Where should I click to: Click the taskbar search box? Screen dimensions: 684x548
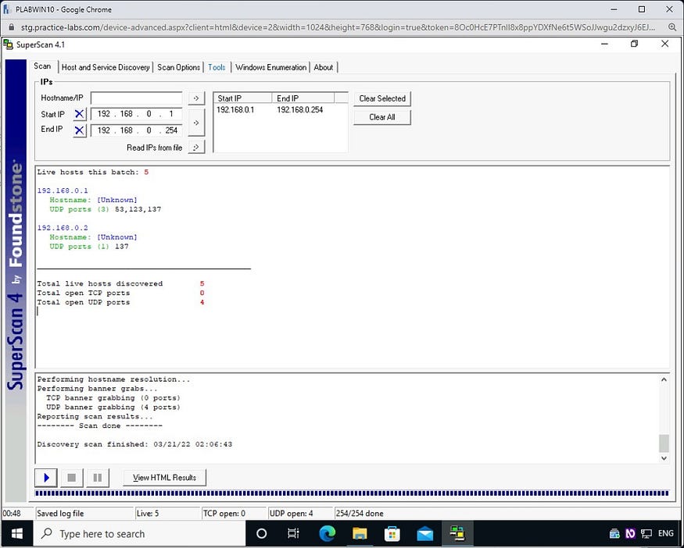(x=140, y=534)
